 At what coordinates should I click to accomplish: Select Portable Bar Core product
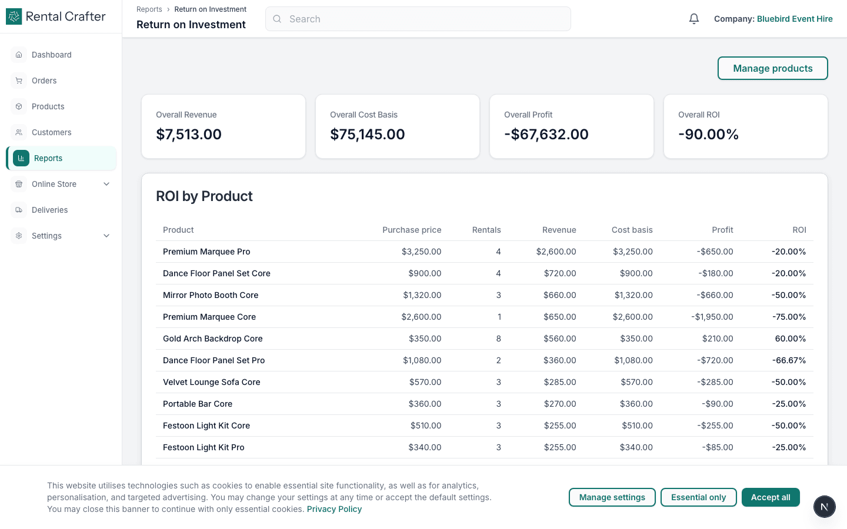(x=198, y=404)
